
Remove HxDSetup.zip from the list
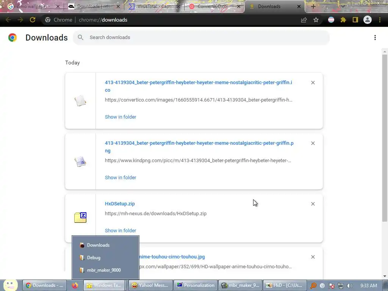(x=313, y=204)
